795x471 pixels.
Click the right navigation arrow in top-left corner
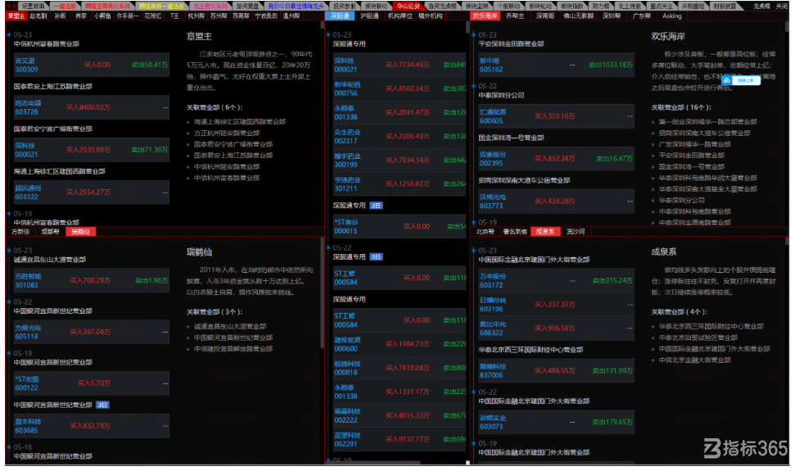tap(14, 6)
